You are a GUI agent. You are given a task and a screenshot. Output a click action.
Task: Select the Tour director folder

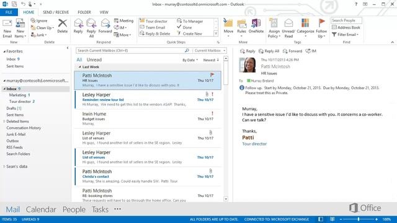(20, 102)
